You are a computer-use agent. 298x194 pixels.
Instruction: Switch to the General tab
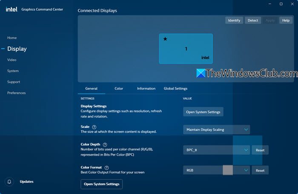coord(91,89)
